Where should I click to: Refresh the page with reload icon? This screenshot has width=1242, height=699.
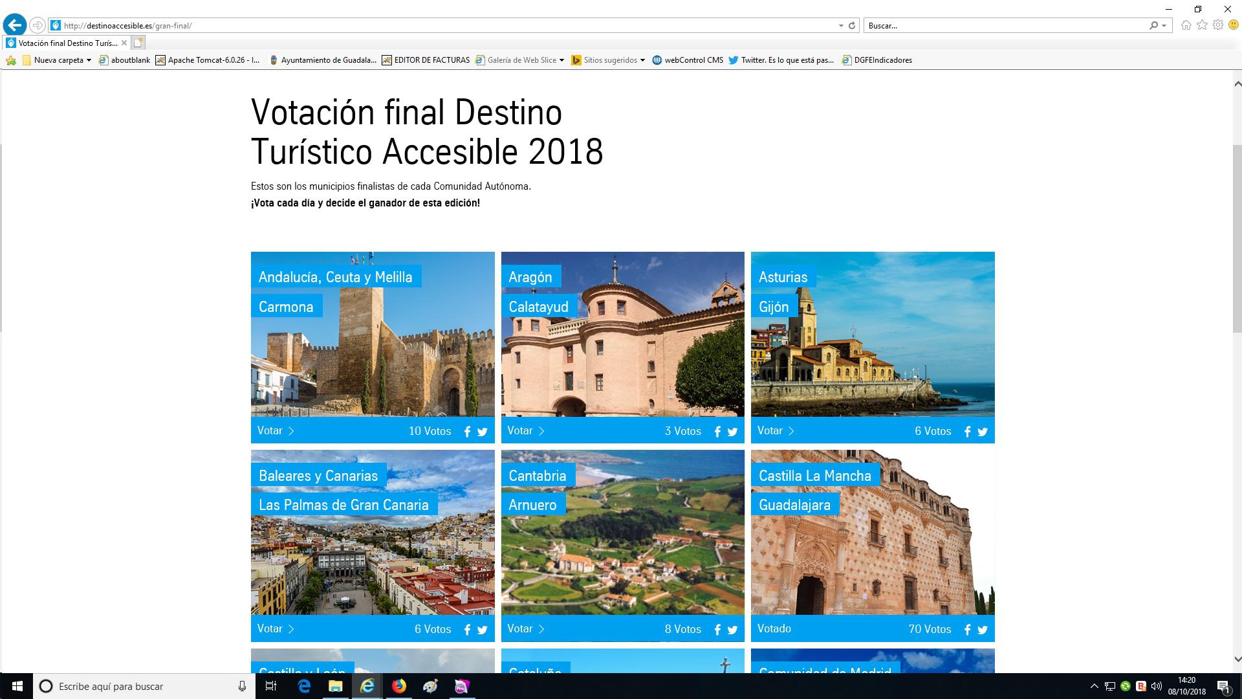point(852,26)
